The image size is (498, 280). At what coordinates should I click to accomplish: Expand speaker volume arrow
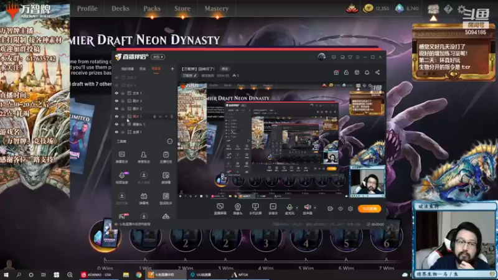click(315, 208)
